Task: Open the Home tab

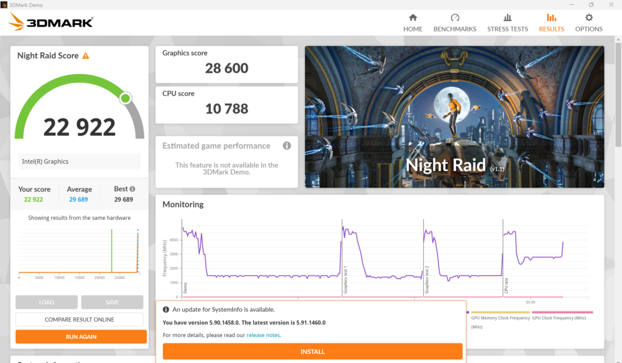Action: (x=412, y=22)
